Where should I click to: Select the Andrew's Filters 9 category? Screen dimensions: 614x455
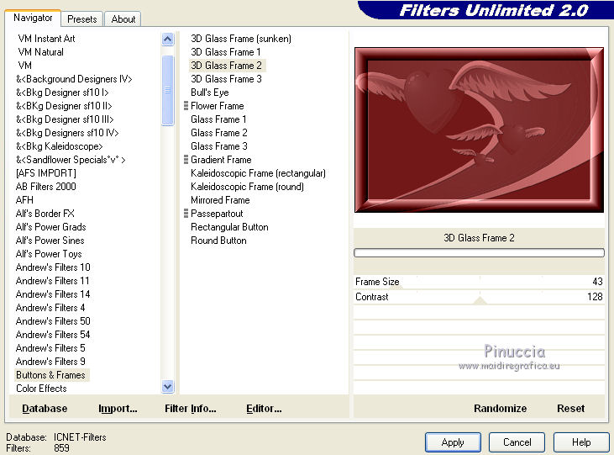click(x=50, y=362)
